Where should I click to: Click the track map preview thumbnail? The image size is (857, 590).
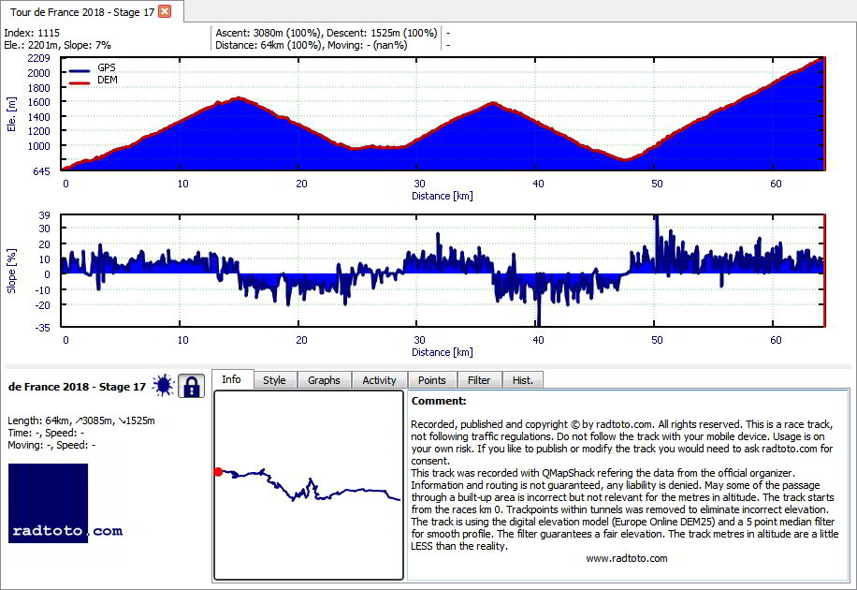[x=309, y=485]
